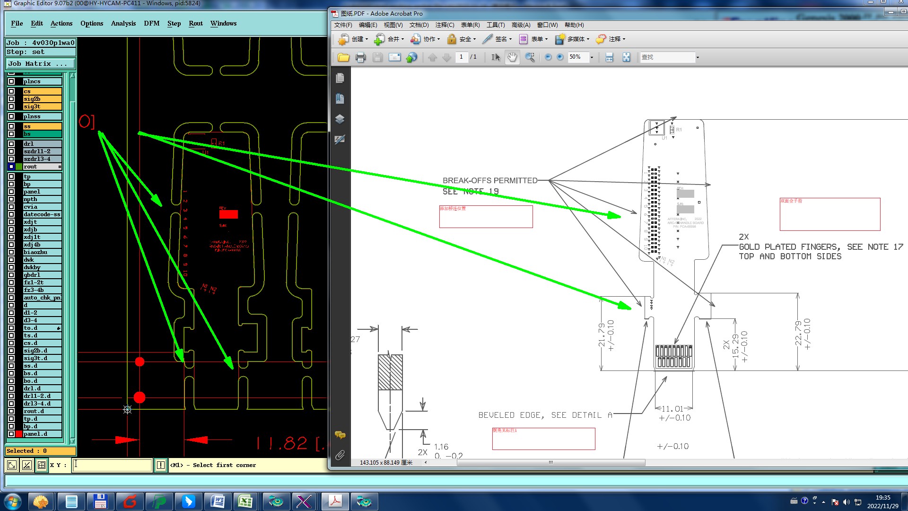
Task: Open the Acrobat Layers panel icon
Action: pyautogui.click(x=340, y=119)
